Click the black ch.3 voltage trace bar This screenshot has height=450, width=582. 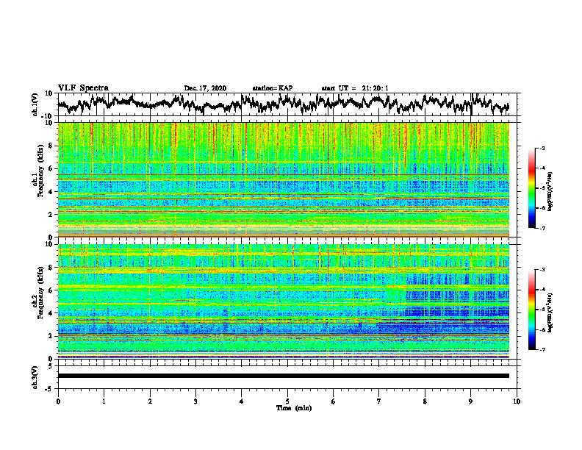284,376
